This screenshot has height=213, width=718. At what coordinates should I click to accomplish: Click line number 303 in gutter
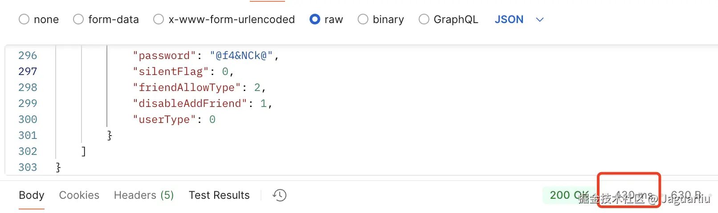(x=28, y=167)
